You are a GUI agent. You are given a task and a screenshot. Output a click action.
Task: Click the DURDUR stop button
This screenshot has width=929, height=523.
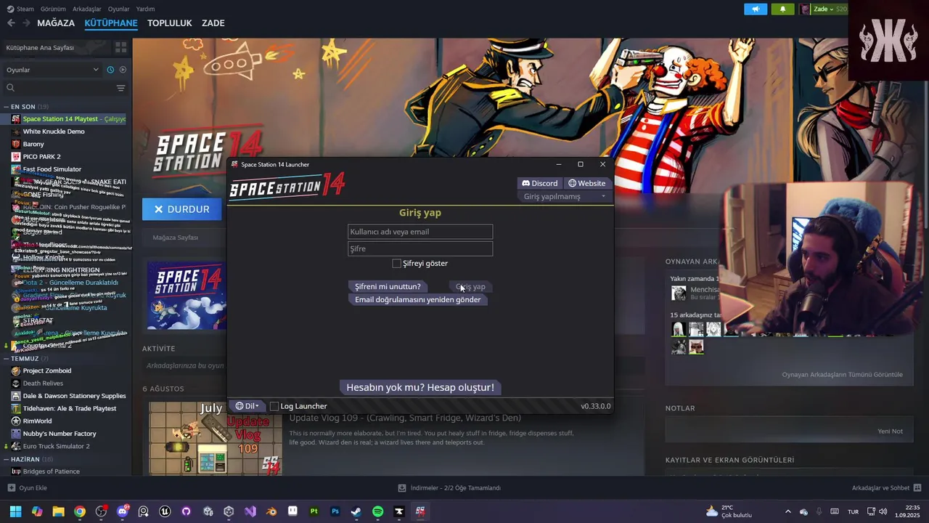(181, 209)
